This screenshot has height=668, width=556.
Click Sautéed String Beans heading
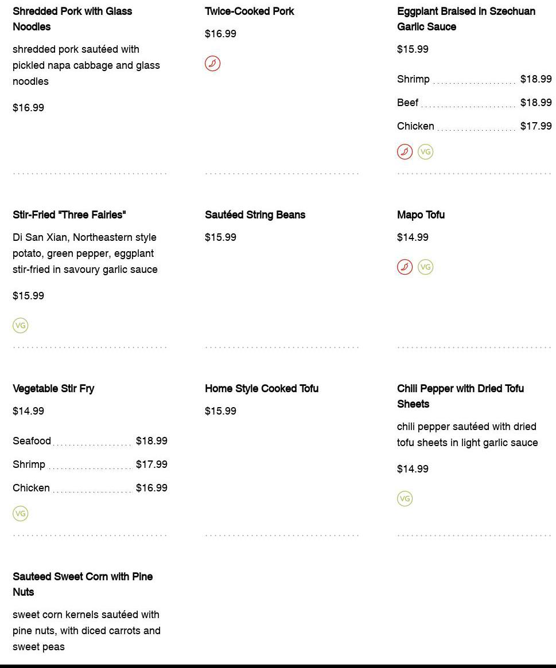255,215
